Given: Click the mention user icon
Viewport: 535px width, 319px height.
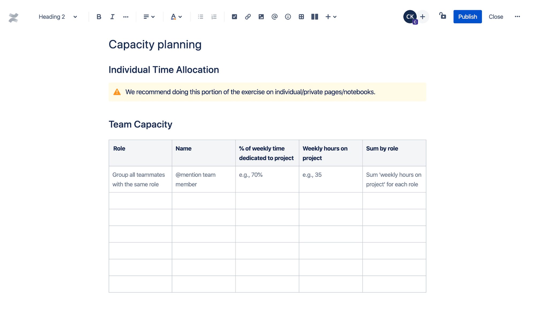Looking at the screenshot, I should coord(274,17).
